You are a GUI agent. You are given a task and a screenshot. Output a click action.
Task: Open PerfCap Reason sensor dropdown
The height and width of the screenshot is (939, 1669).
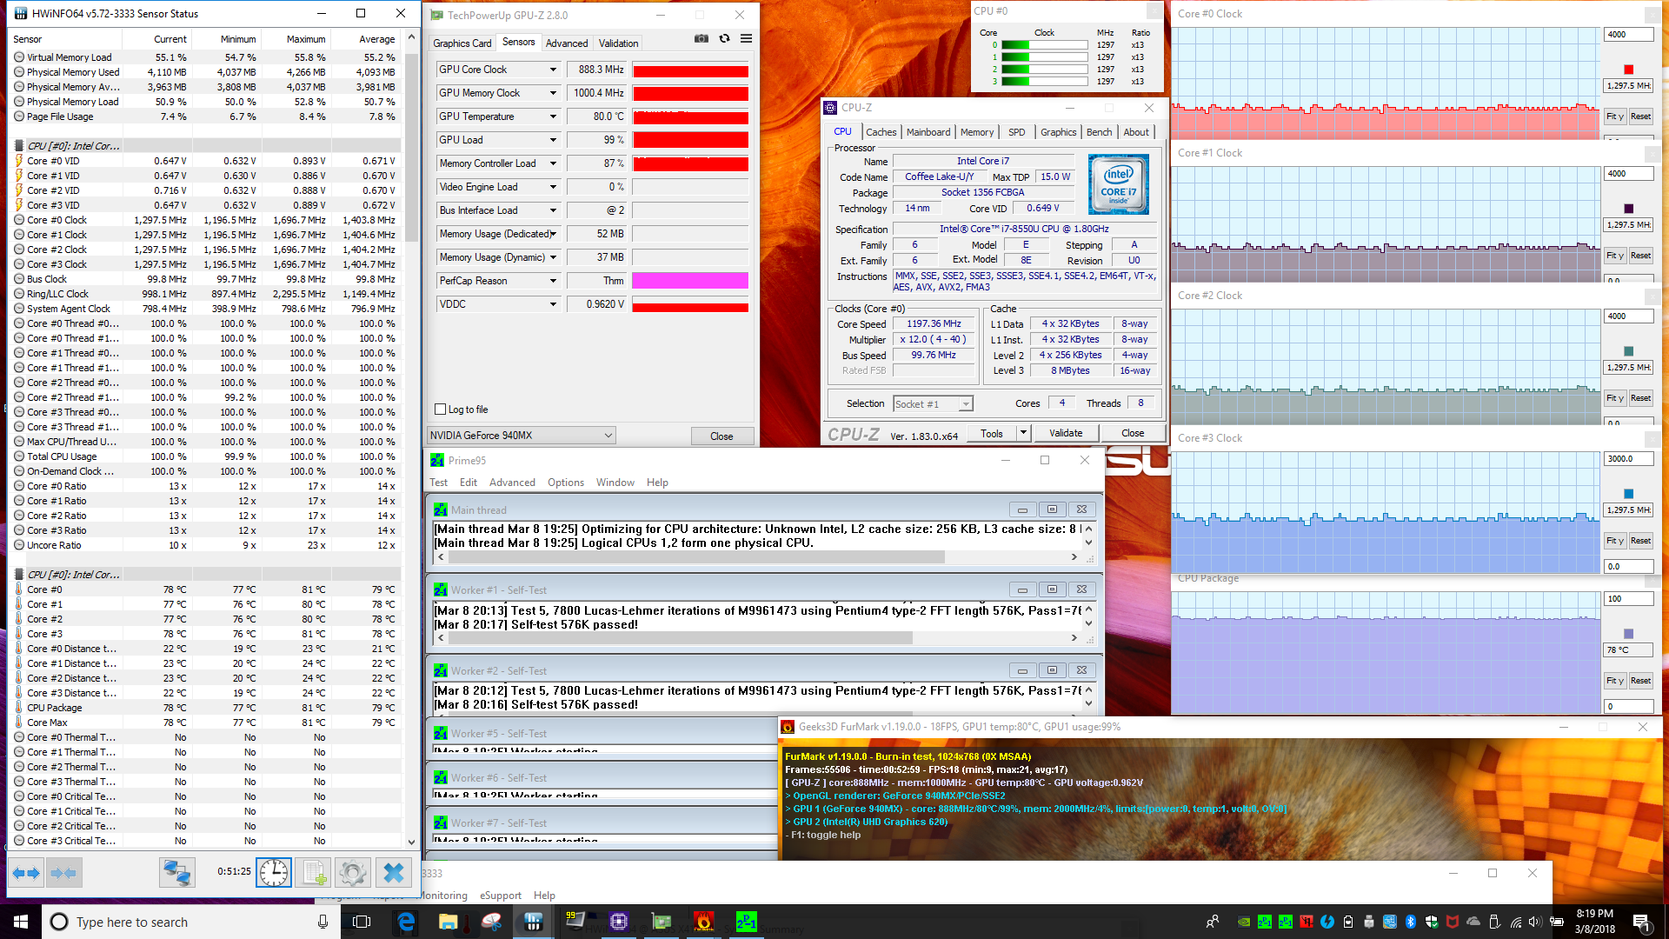[x=553, y=281]
